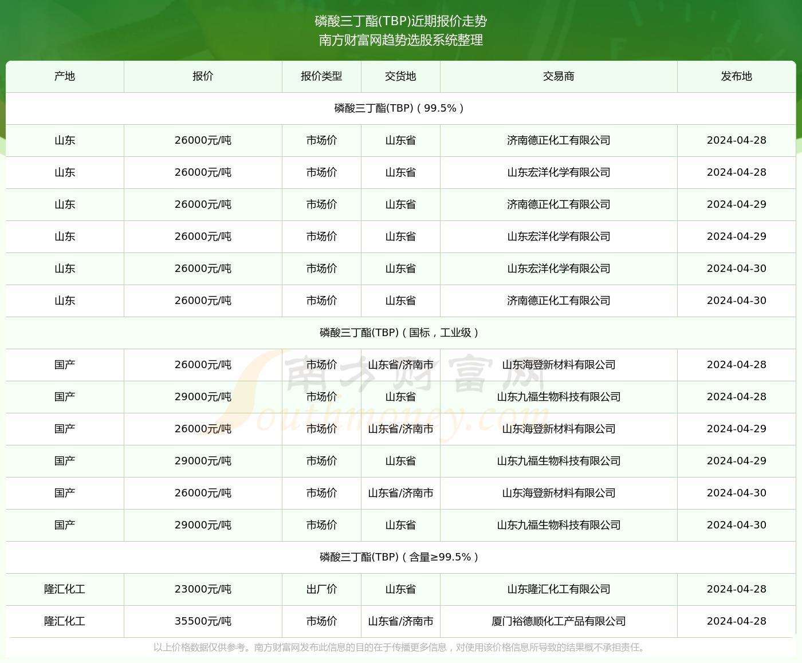
Task: Click 国产 in the 海登 2024-04-30 row
Action: (65, 493)
